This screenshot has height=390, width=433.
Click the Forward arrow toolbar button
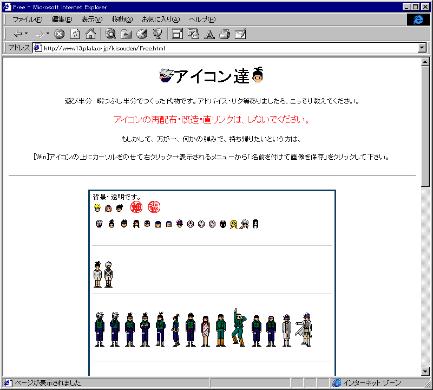pos(40,34)
